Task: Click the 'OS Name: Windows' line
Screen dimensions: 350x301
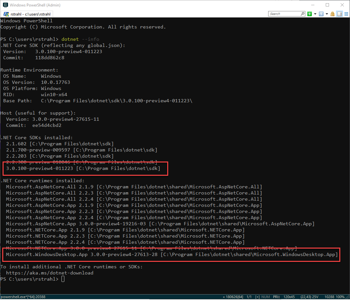Action: 32,76
